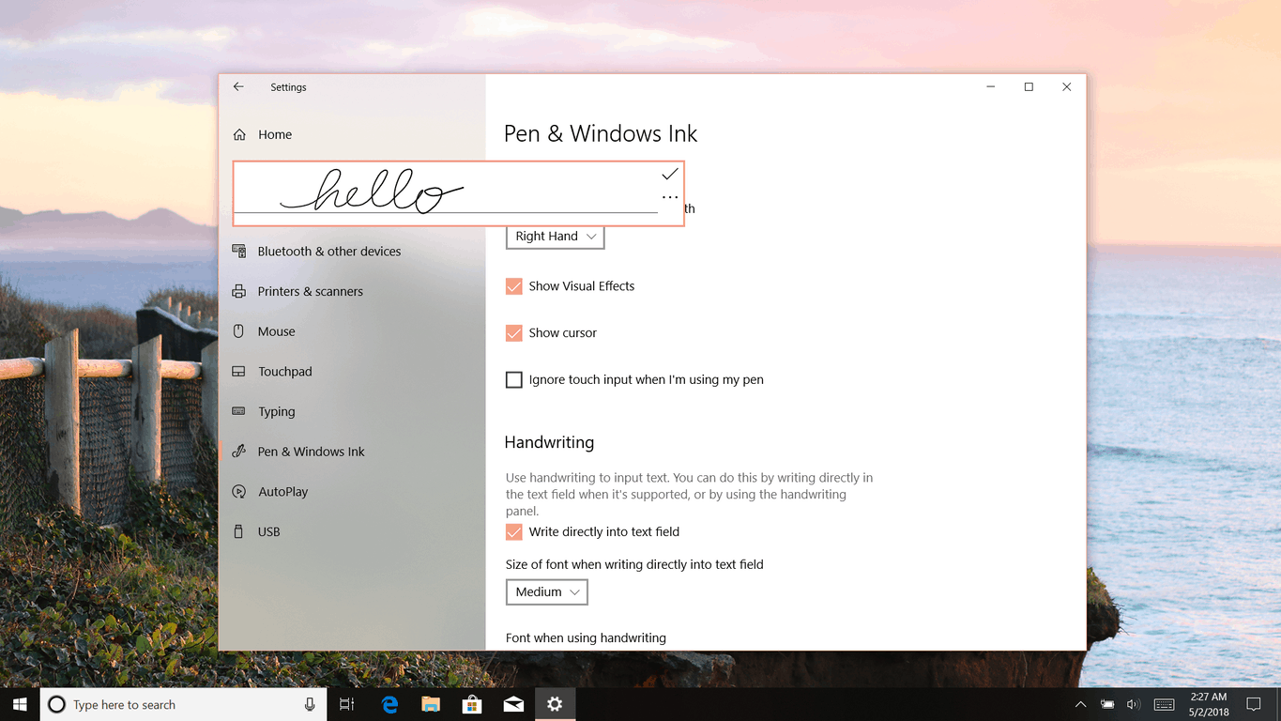Select Touchpad in the sidebar
This screenshot has height=721, width=1281.
point(352,372)
